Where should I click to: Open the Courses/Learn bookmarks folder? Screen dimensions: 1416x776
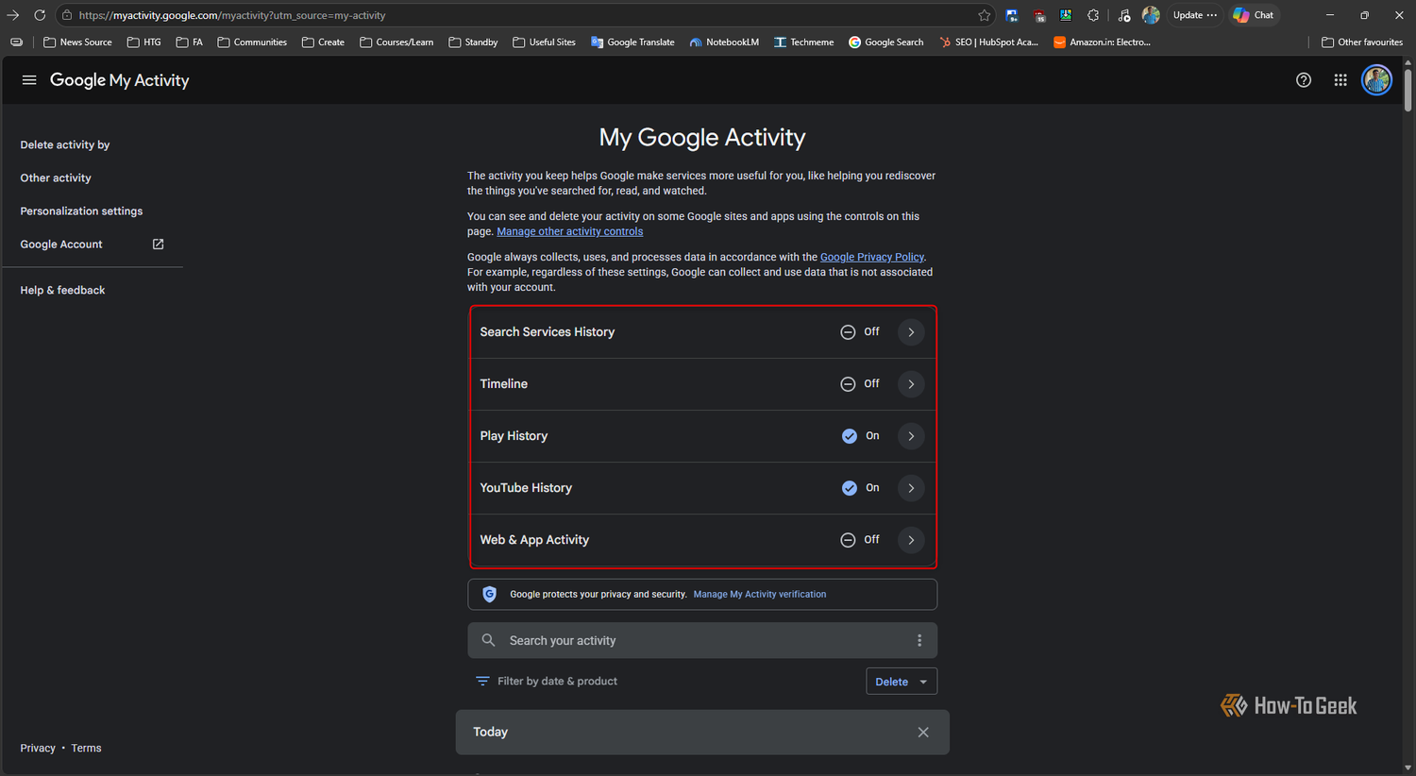point(396,42)
